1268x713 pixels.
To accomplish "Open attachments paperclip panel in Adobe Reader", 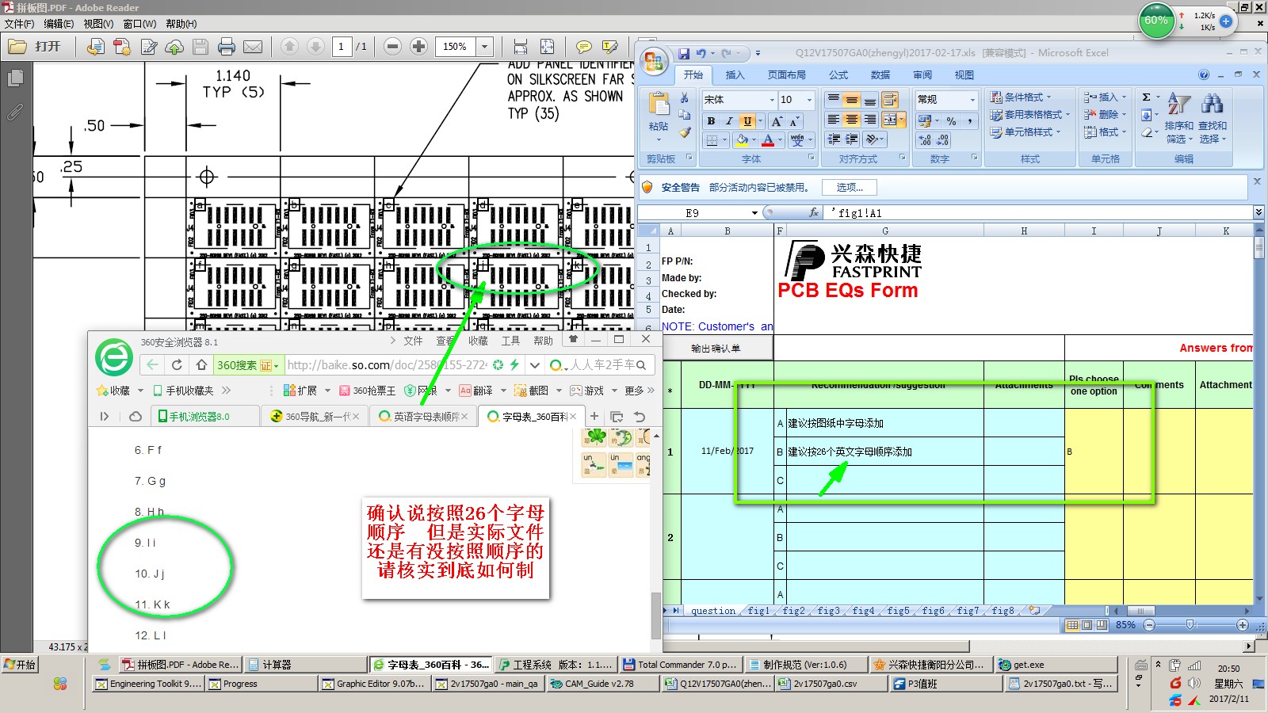I will click(x=15, y=112).
